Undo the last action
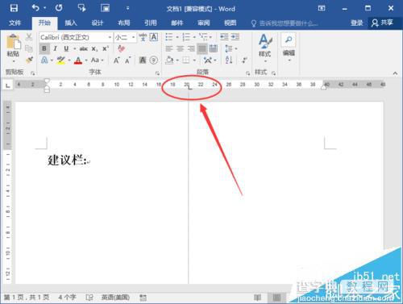This screenshot has width=403, height=304. point(35,8)
